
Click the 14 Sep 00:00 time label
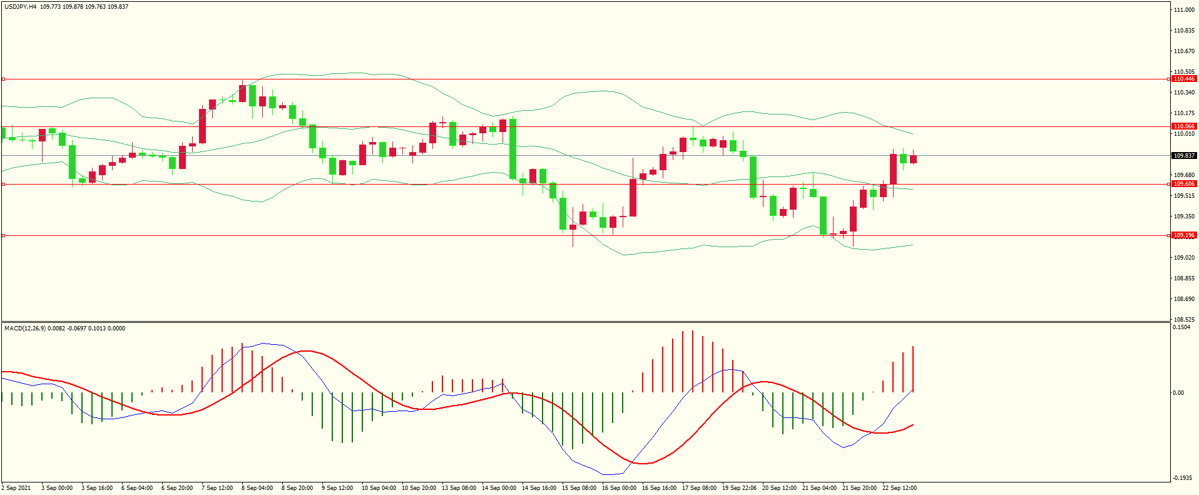tap(499, 488)
